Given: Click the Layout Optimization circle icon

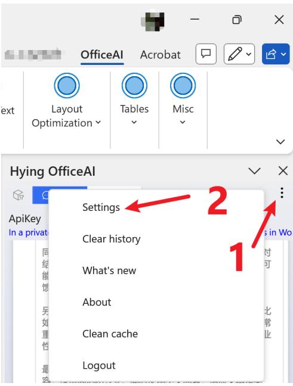Looking at the screenshot, I should coord(67,86).
